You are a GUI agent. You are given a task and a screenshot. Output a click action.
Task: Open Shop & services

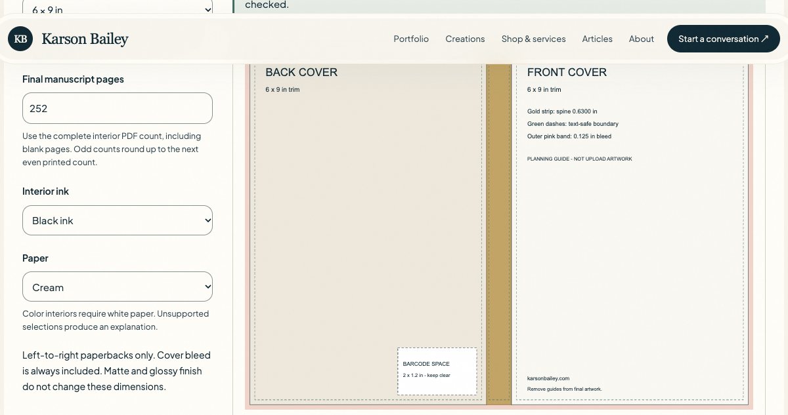[x=533, y=39]
